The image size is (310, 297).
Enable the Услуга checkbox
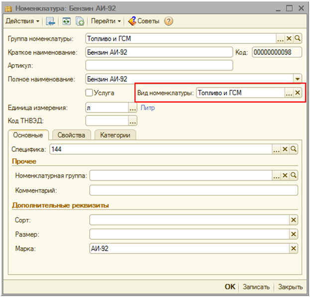tap(89, 93)
